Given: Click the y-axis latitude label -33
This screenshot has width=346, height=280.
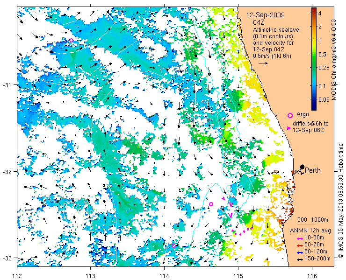Looking at the screenshot, I should point(7,258).
